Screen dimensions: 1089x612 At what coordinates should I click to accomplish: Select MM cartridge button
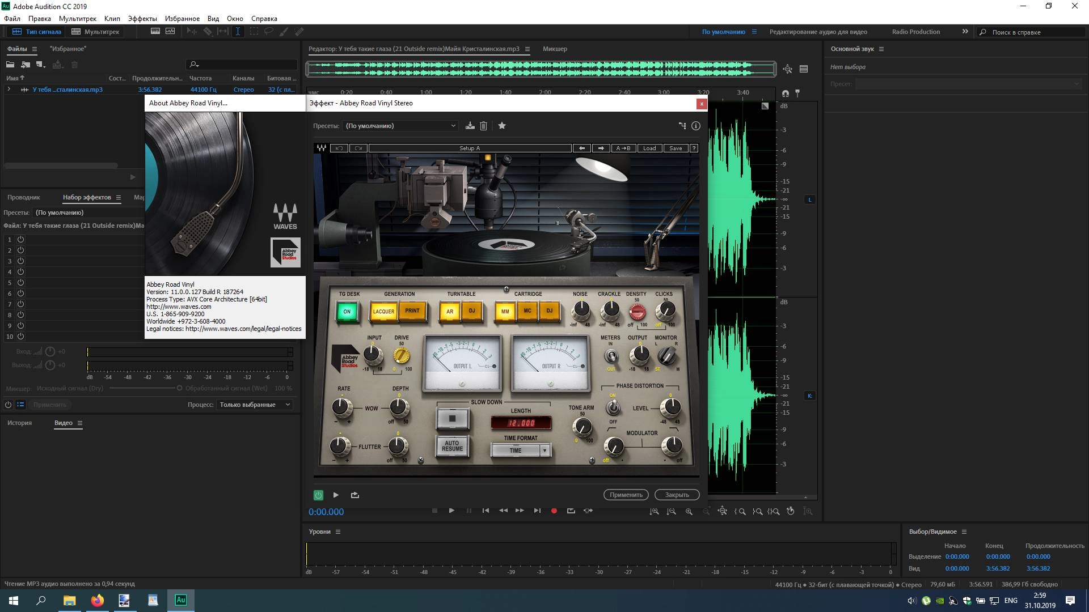point(505,311)
